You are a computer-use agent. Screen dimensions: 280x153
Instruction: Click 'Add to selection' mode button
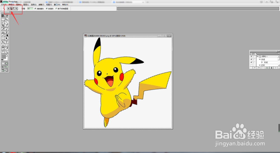11,9
